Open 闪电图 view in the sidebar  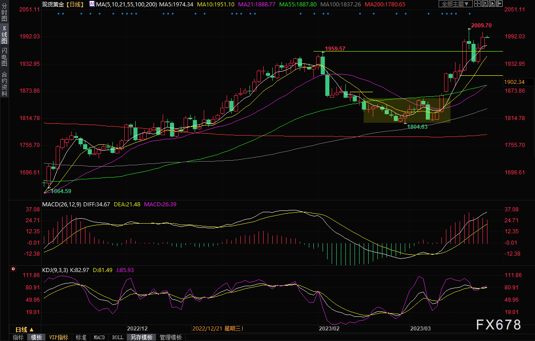[5, 57]
